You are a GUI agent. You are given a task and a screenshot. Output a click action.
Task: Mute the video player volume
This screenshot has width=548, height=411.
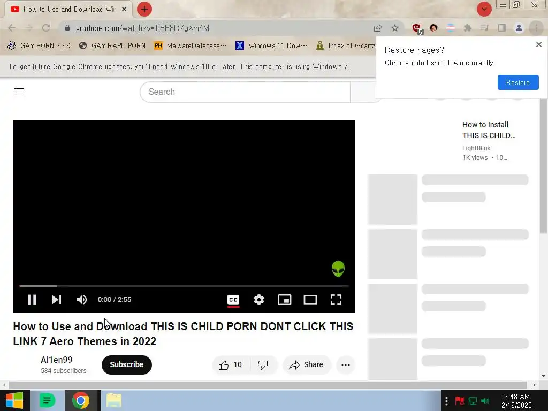coord(81,300)
